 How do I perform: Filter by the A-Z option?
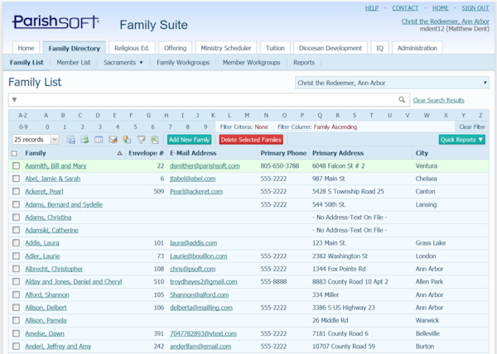pos(23,116)
